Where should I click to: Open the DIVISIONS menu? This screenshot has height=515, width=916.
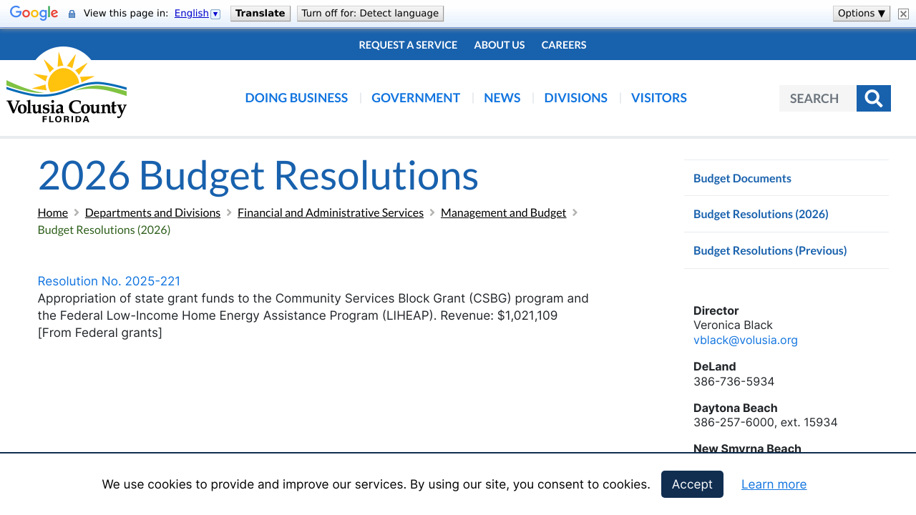click(575, 97)
